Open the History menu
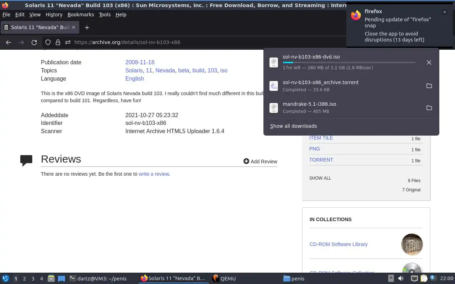This screenshot has width=455, height=284. click(54, 15)
